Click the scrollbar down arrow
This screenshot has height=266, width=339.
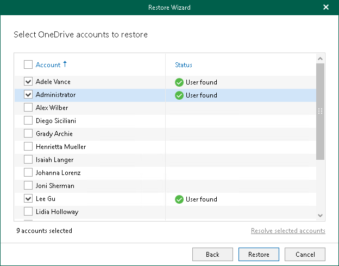pyautogui.click(x=320, y=216)
